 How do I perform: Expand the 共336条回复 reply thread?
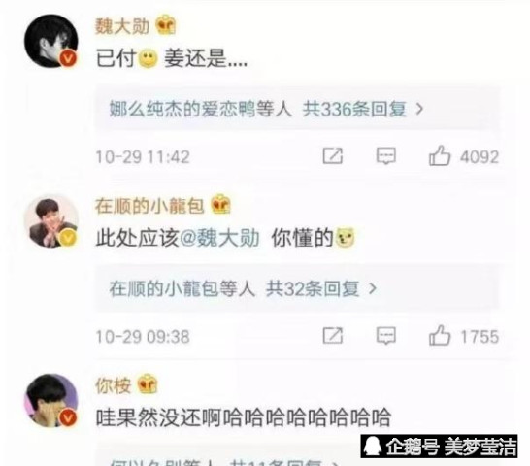click(x=363, y=110)
